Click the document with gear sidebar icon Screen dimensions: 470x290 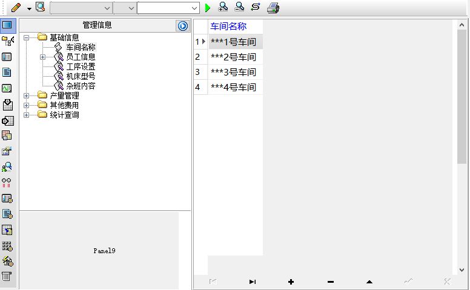click(7, 214)
